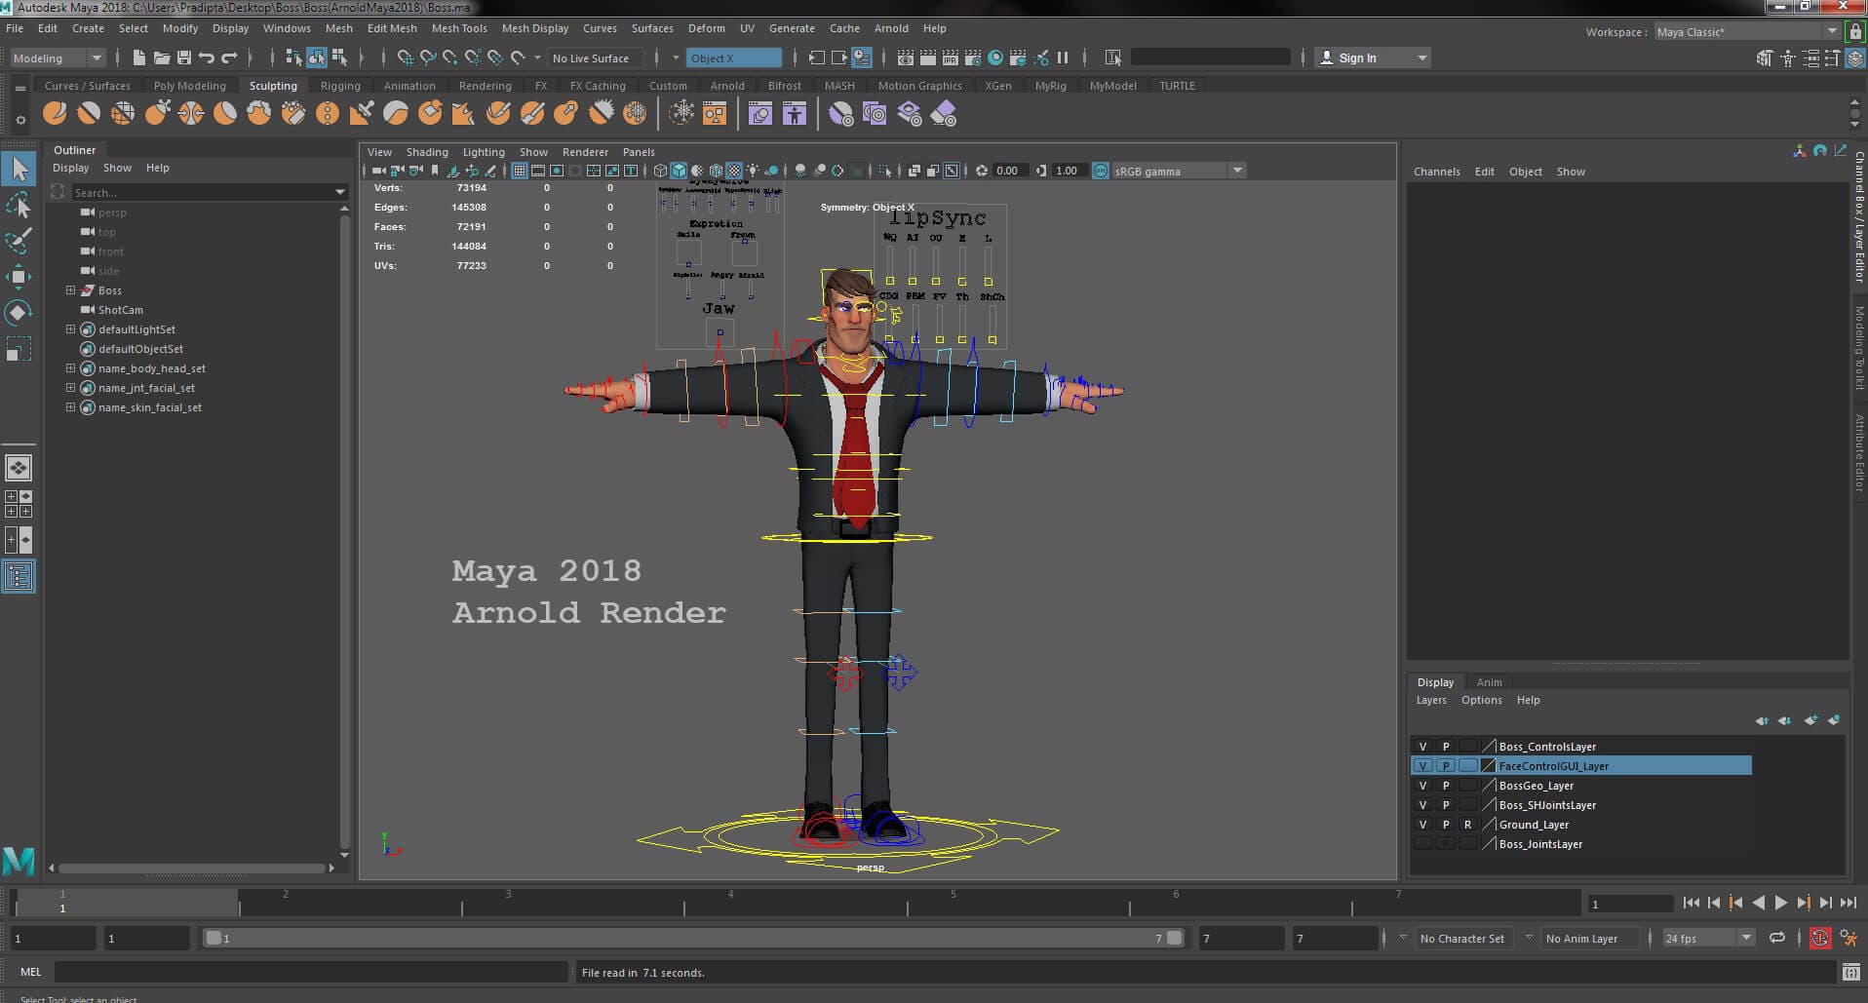Toggle visibility V of BossGeo_Layer
1868x1003 pixels.
coord(1422,786)
